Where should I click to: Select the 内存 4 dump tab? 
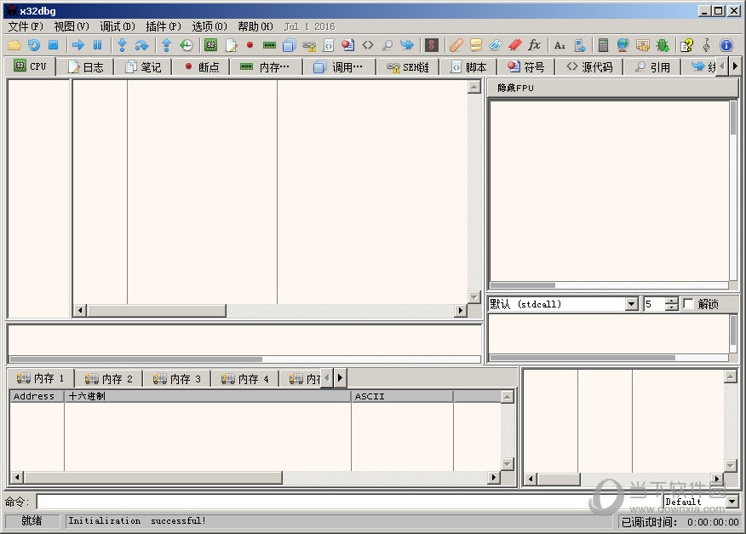tap(244, 379)
